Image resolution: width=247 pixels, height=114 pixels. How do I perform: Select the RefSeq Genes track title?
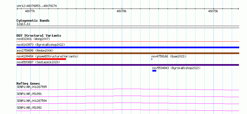pos(28,83)
